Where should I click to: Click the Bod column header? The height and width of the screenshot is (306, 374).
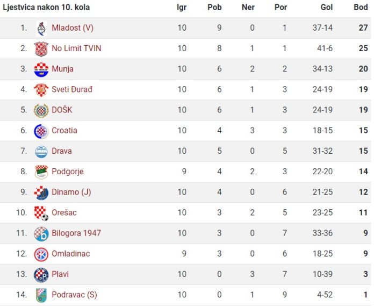point(361,7)
